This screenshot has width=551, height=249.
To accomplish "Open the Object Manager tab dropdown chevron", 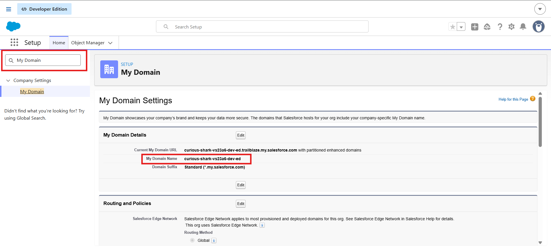I will 110,43.
